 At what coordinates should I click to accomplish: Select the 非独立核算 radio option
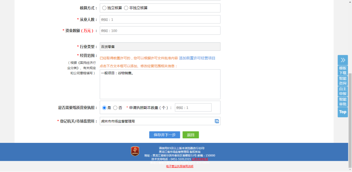126,8
